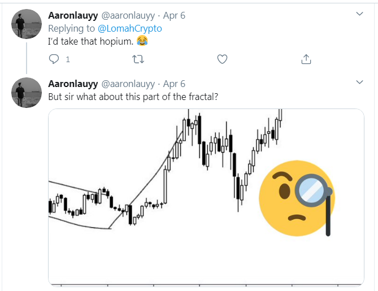The width and height of the screenshot is (378, 291).
Task: Open the first tweet's Apr 6 timestamp
Action: pos(174,14)
